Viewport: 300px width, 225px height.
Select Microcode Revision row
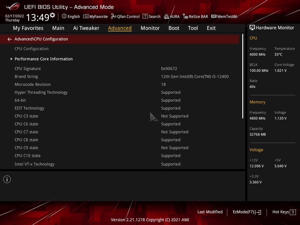[x=120, y=84]
